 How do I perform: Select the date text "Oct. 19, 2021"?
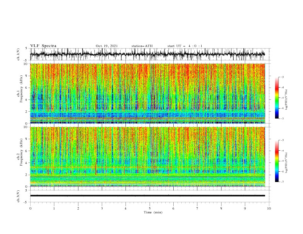point(107,46)
